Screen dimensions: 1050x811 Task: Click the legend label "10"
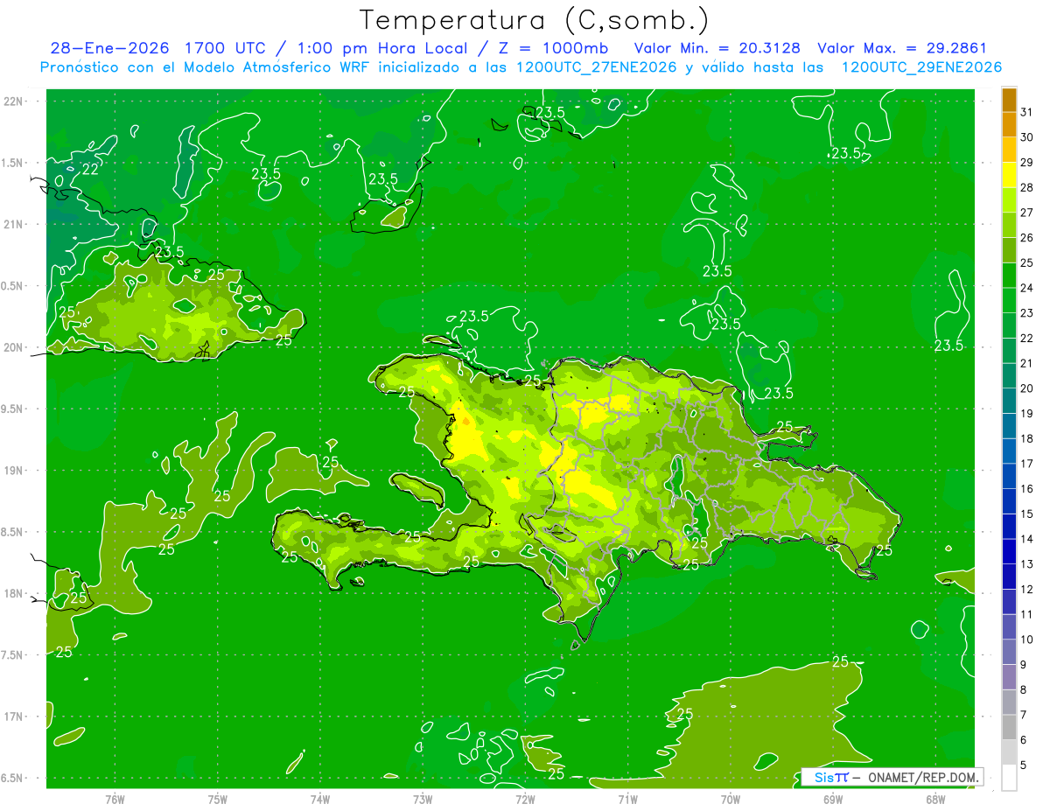click(1027, 640)
